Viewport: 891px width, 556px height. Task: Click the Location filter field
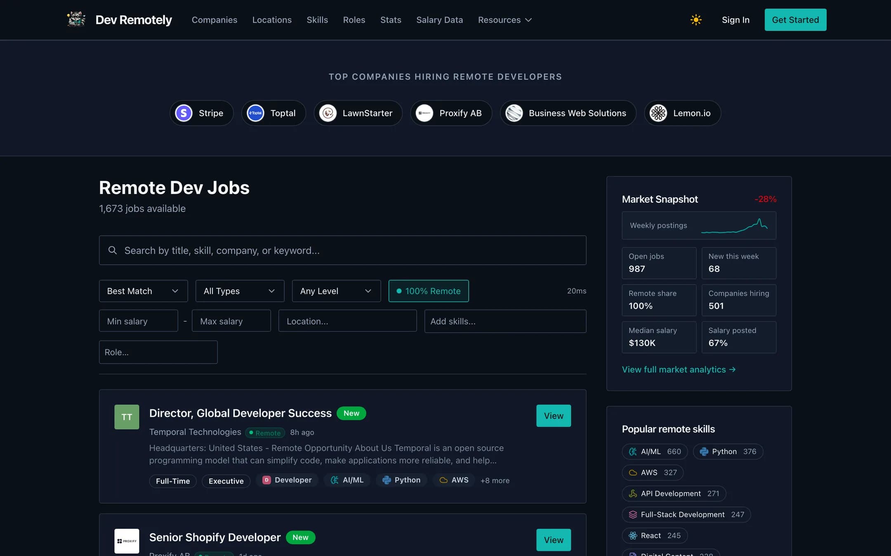click(347, 321)
